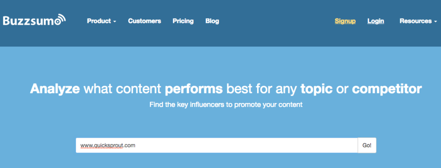441x168 pixels.
Task: Click the Buzzsumo signal wave logo icon
Action: (60, 19)
